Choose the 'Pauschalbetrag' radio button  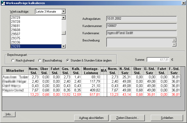pos(40,60)
